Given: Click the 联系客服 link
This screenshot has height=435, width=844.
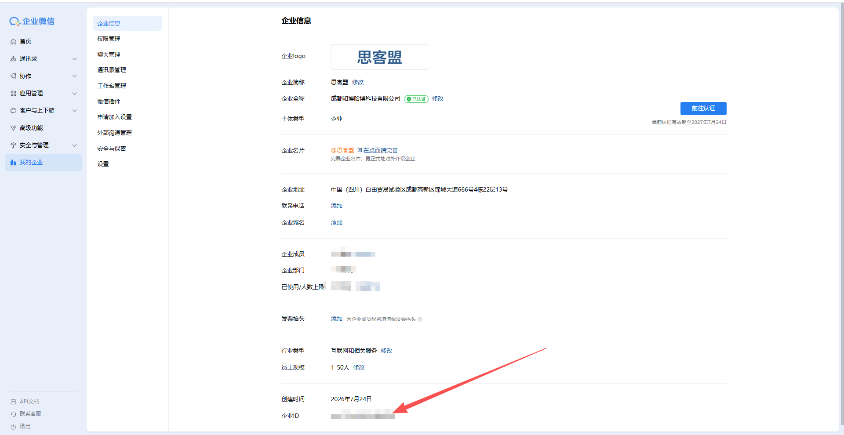Looking at the screenshot, I should coord(30,414).
